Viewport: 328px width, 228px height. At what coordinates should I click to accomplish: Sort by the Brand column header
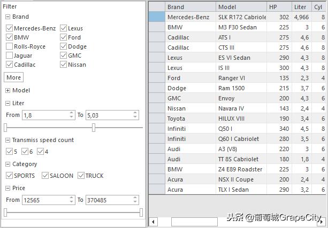pyautogui.click(x=190, y=7)
